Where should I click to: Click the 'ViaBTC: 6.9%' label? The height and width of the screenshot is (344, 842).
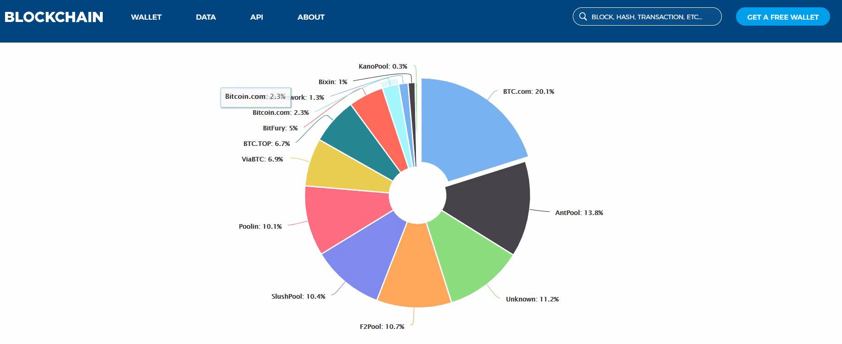click(262, 159)
